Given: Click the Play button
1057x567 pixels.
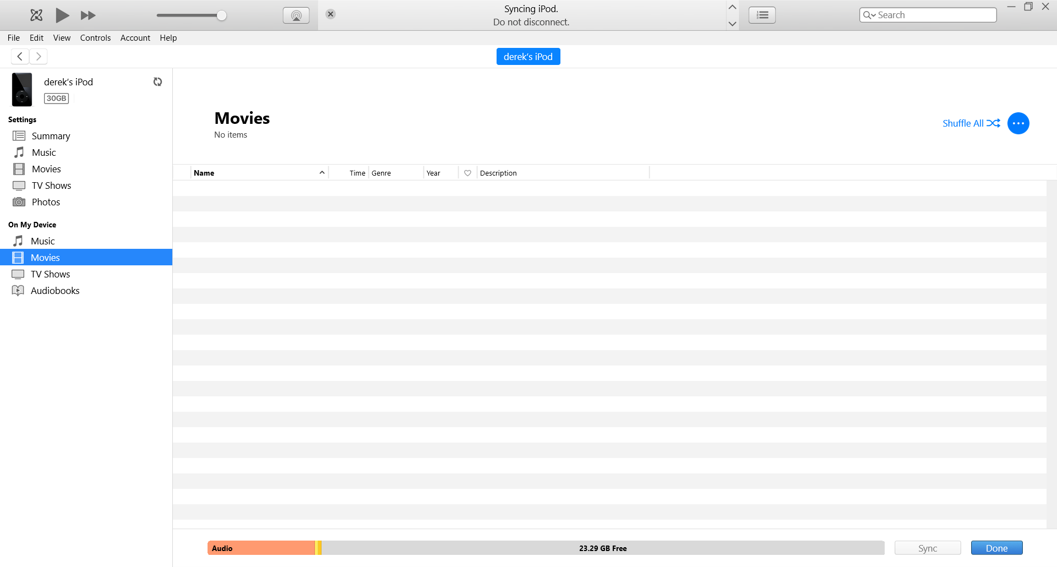Looking at the screenshot, I should click(62, 15).
